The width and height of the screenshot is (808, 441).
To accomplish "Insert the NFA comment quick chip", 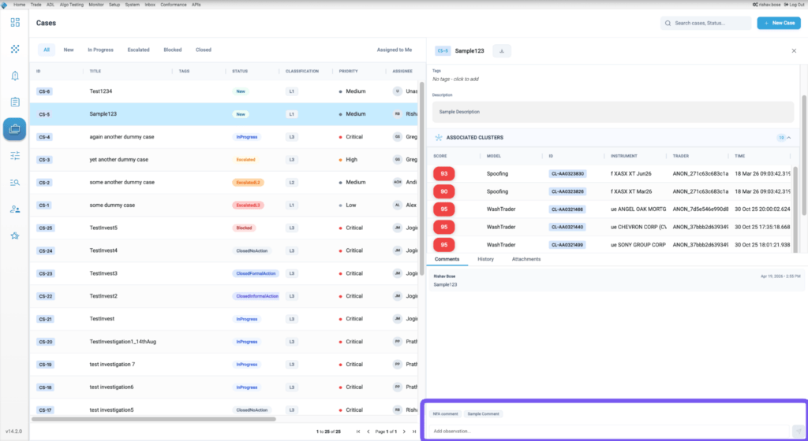I will click(445, 413).
